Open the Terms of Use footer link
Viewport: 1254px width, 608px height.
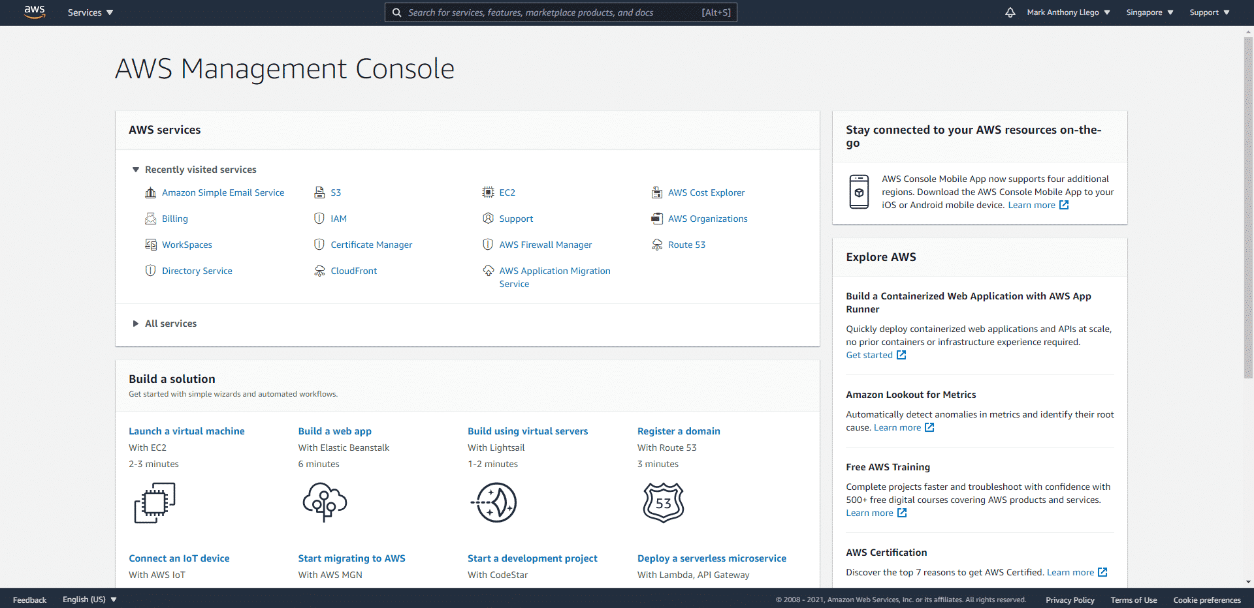click(1134, 600)
